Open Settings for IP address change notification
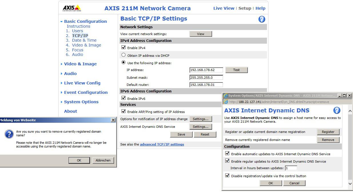The width and height of the screenshot is (353, 192). (200, 119)
